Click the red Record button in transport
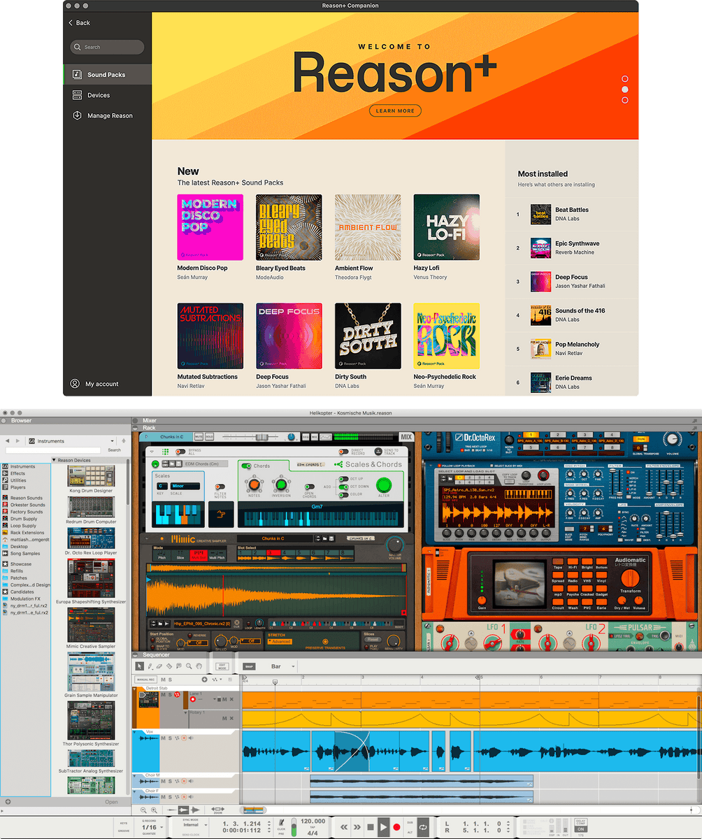The height and width of the screenshot is (839, 702). pyautogui.click(x=397, y=827)
